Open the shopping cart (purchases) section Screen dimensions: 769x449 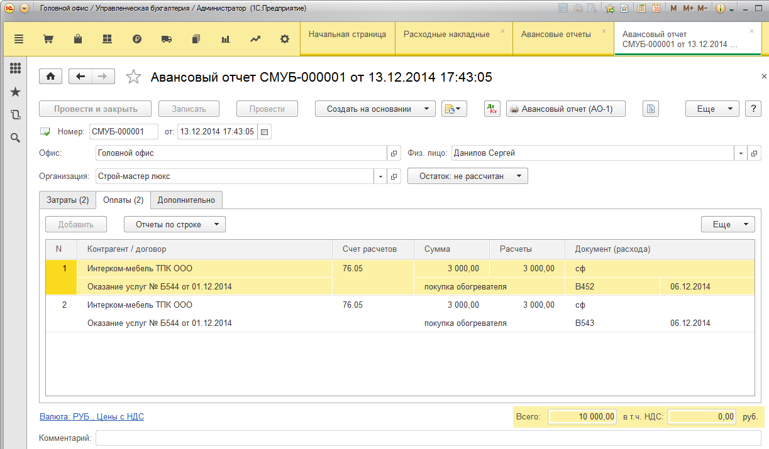48,39
